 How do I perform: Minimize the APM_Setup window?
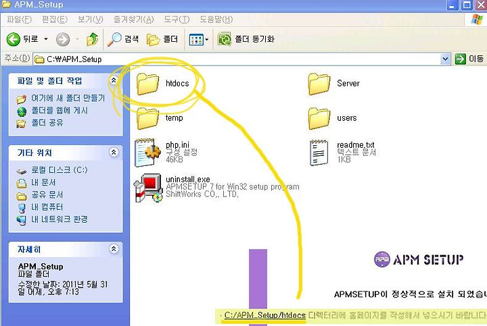click(453, 5)
